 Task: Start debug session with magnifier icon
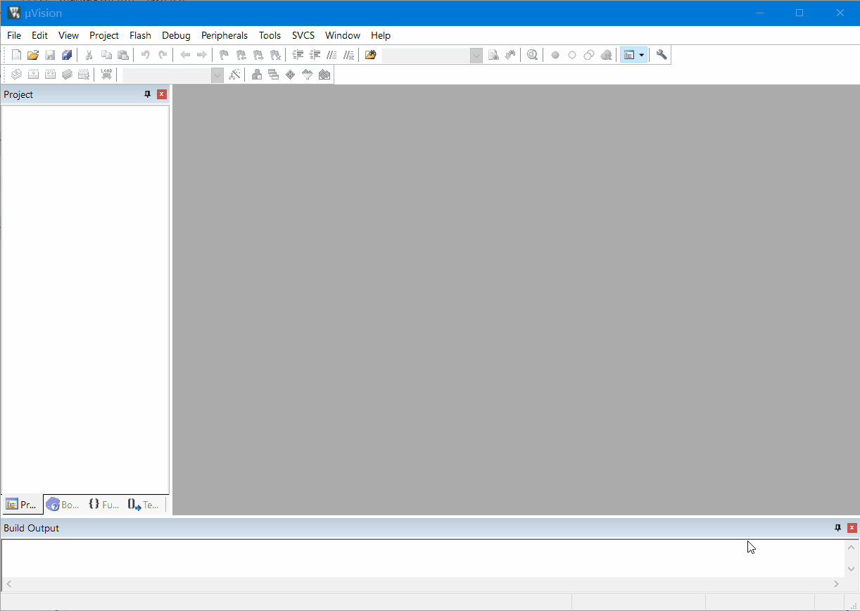tap(533, 55)
